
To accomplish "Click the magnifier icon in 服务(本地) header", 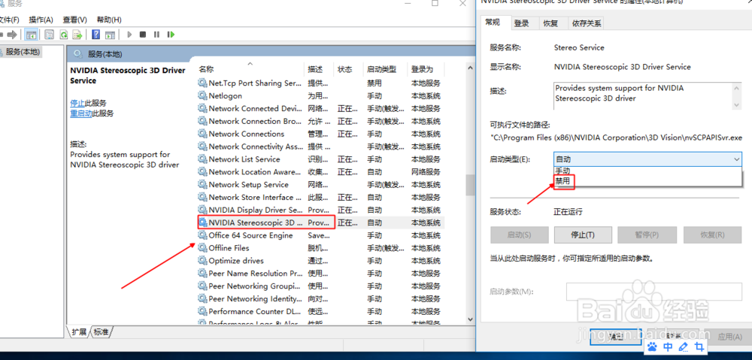I will pos(77,53).
